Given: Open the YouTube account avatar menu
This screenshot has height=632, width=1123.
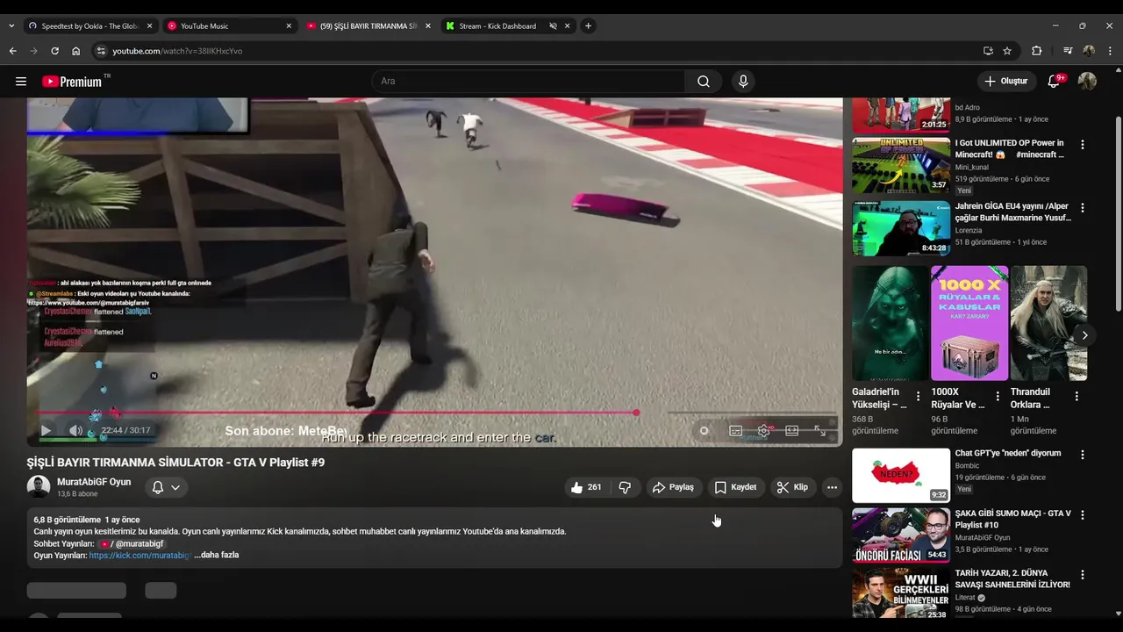Looking at the screenshot, I should tap(1087, 82).
